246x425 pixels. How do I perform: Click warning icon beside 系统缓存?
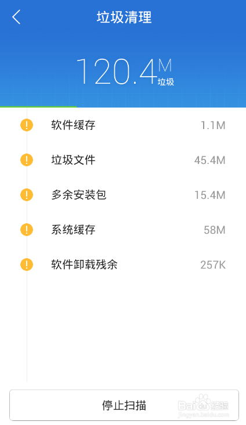point(27,230)
